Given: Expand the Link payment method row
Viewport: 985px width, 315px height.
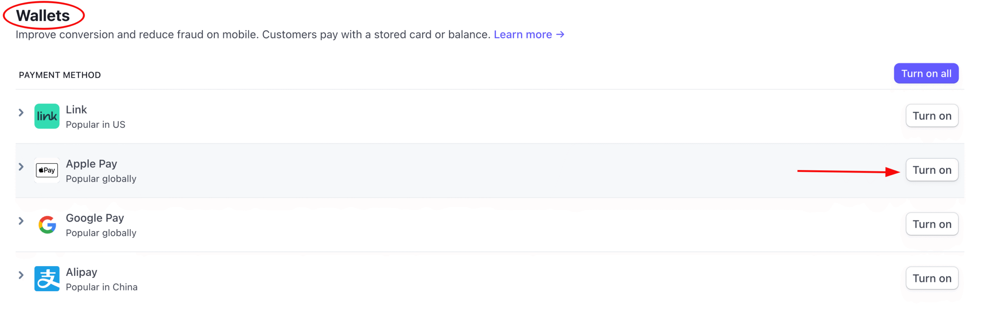Looking at the screenshot, I should (20, 112).
